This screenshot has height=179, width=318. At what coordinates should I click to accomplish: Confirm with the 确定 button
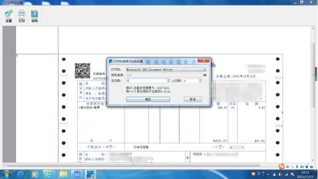pyautogui.click(x=148, y=99)
